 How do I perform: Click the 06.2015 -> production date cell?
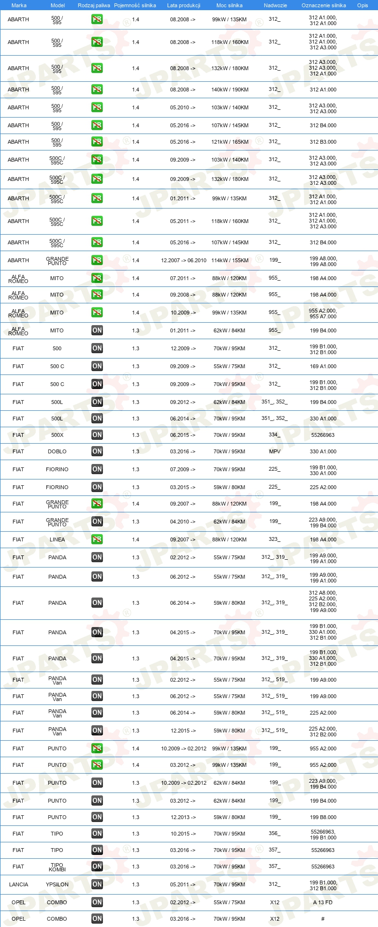click(x=183, y=435)
